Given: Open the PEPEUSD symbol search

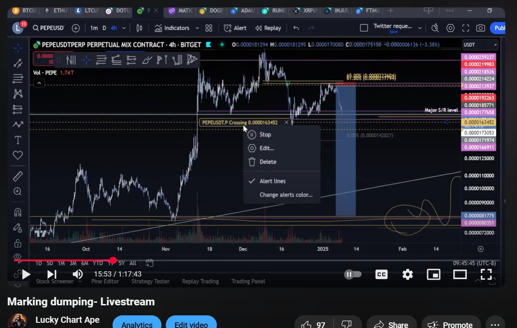Looking at the screenshot, I should [x=48, y=28].
